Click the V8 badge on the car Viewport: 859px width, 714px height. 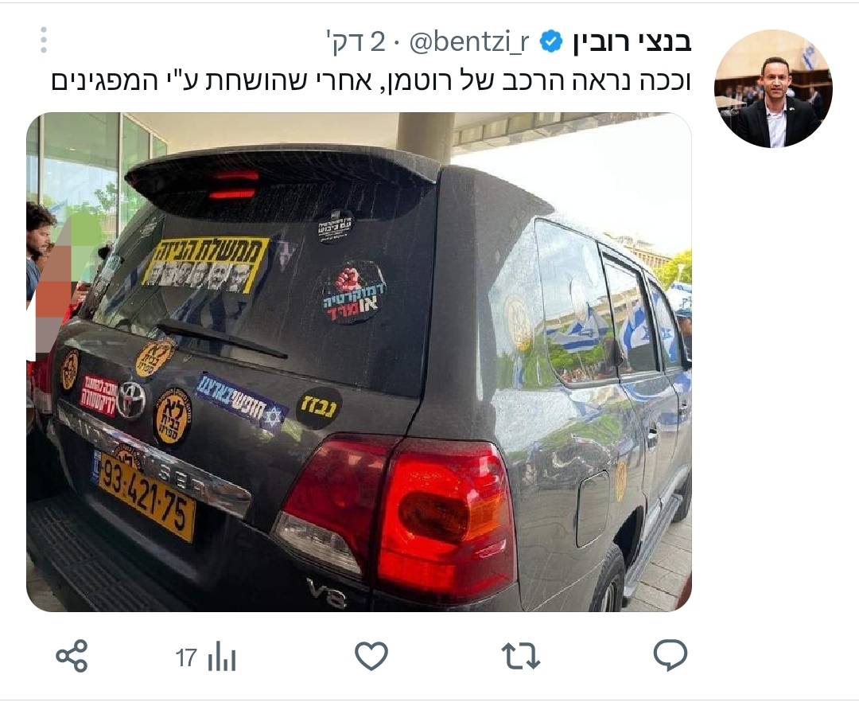[x=327, y=593]
